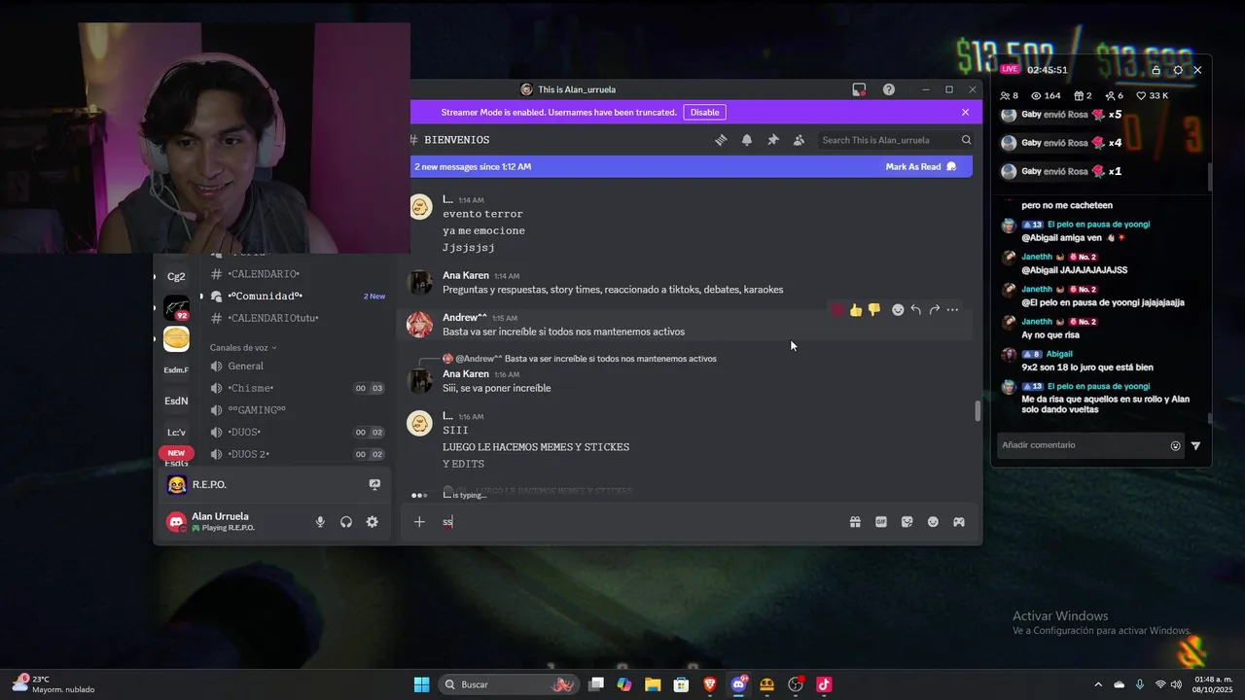Disable Streamer Mode
1245x700 pixels.
[704, 112]
